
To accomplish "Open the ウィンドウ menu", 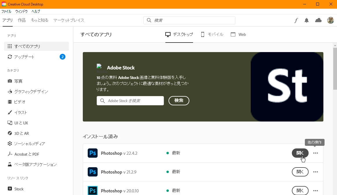I will (x=21, y=11).
